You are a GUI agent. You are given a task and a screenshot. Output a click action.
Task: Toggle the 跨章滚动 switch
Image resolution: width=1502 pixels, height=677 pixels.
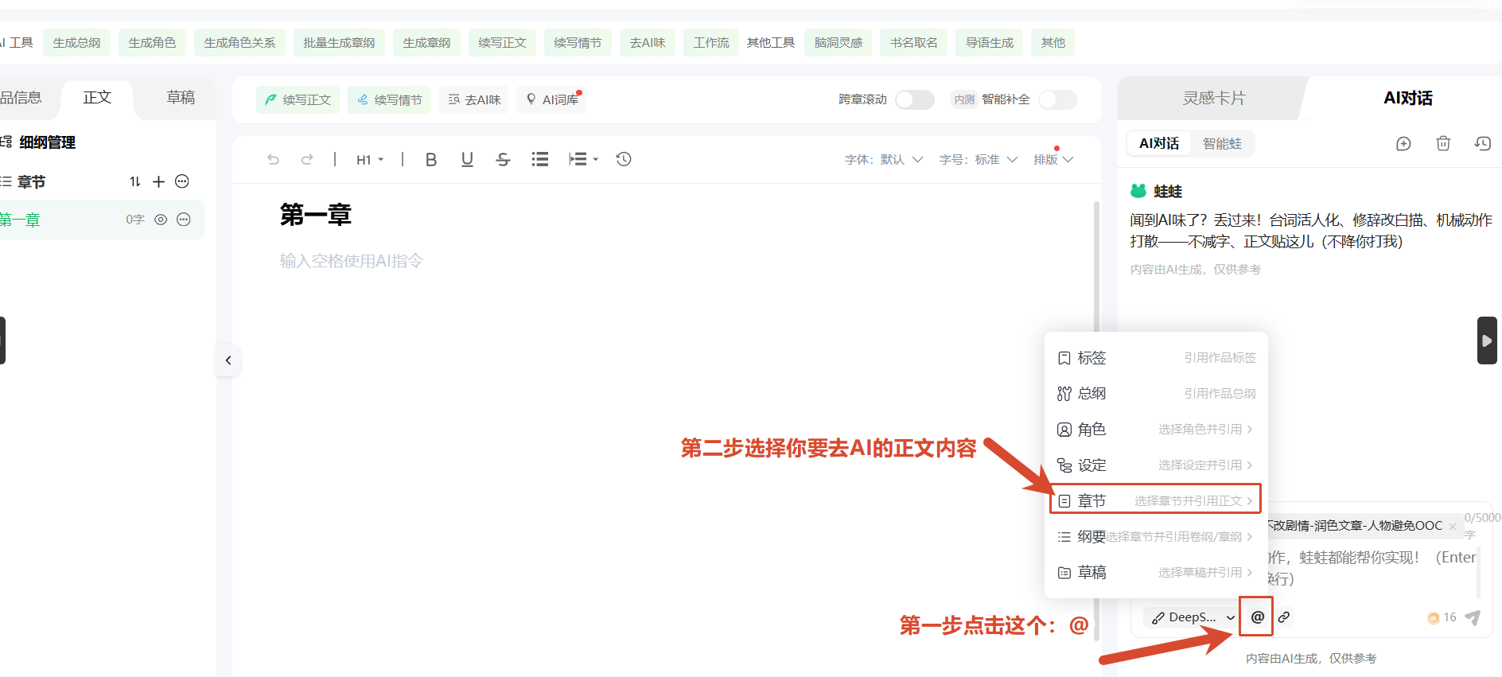914,99
